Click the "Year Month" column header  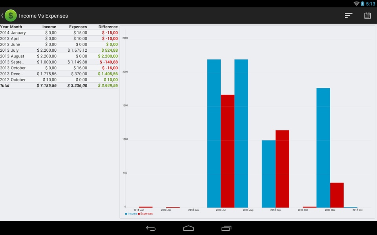11,27
